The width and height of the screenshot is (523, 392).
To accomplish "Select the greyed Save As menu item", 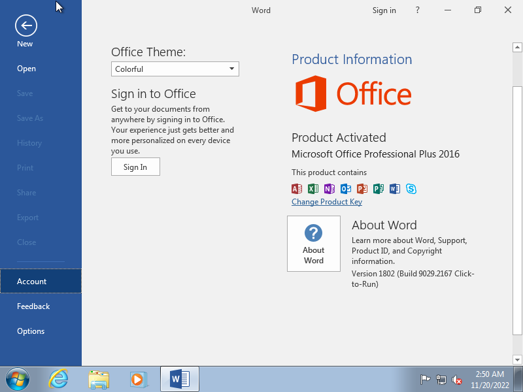I will click(x=41, y=118).
